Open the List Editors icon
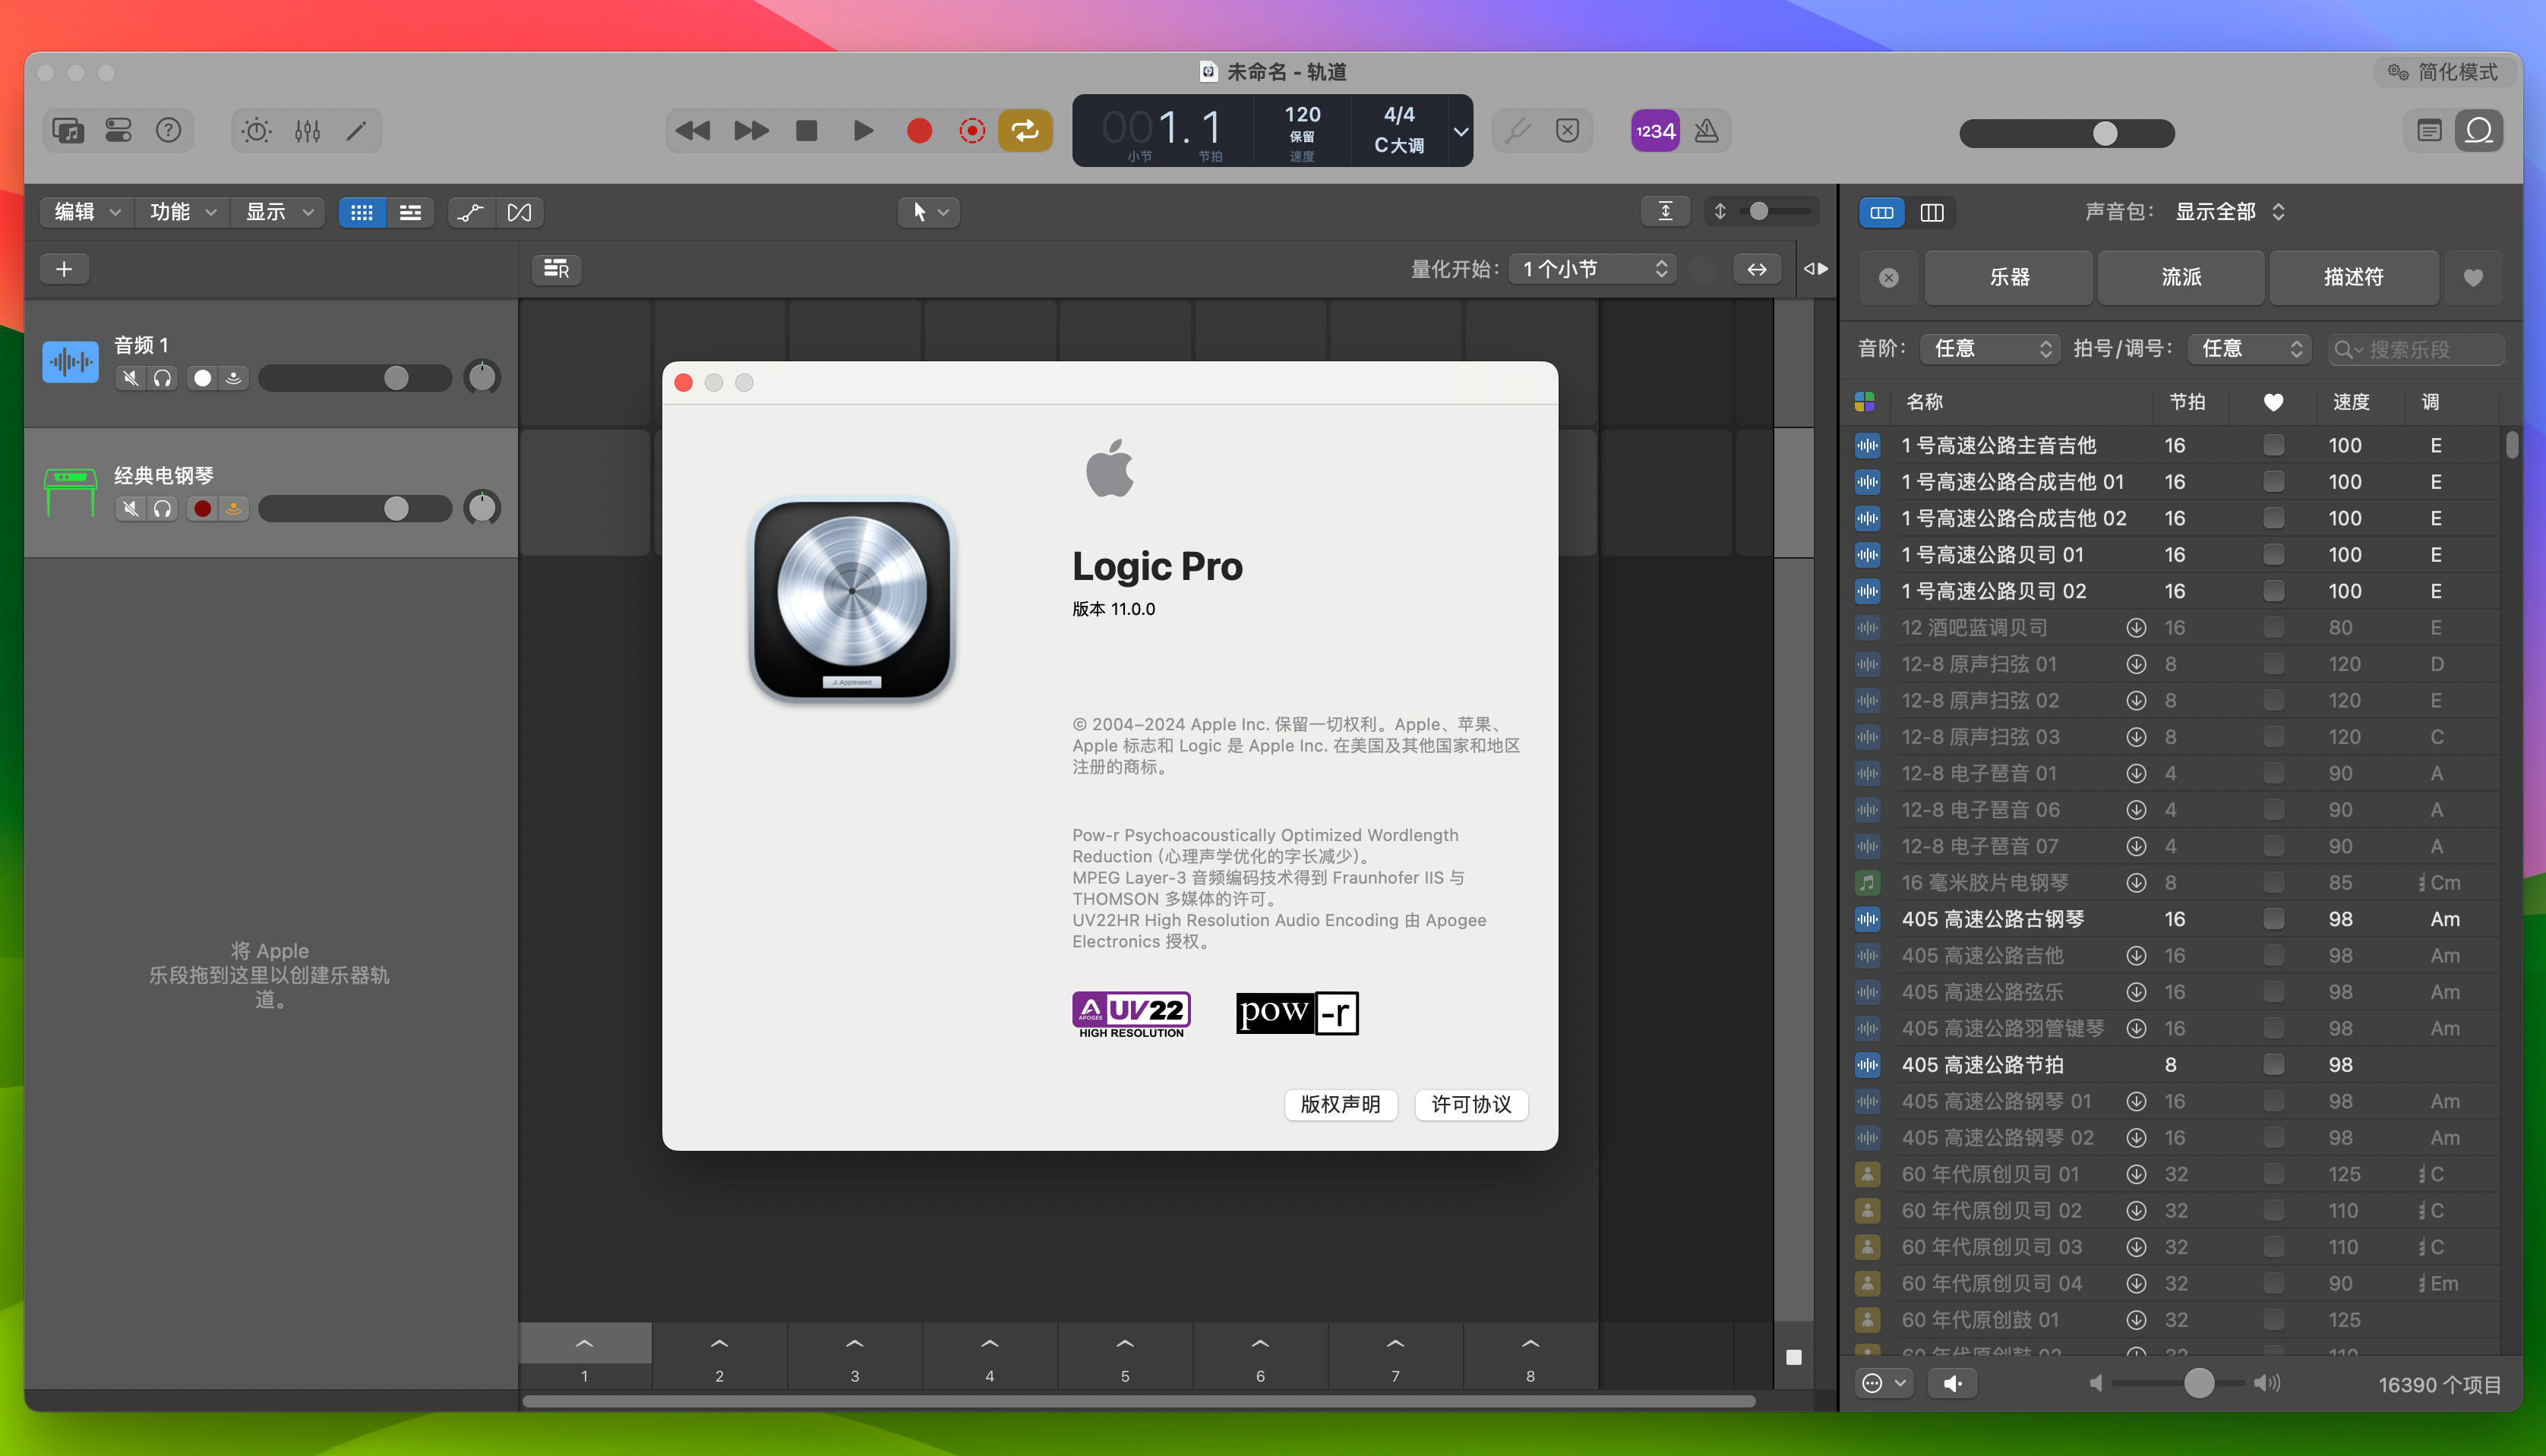Screen dimensions: 2546x1456 click(2429, 131)
